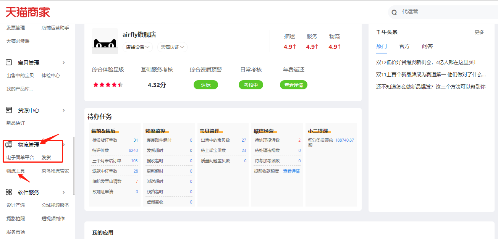Expand the 宝贝管理 section chevron
Screen dimensions: 498x239
(x=64, y=63)
